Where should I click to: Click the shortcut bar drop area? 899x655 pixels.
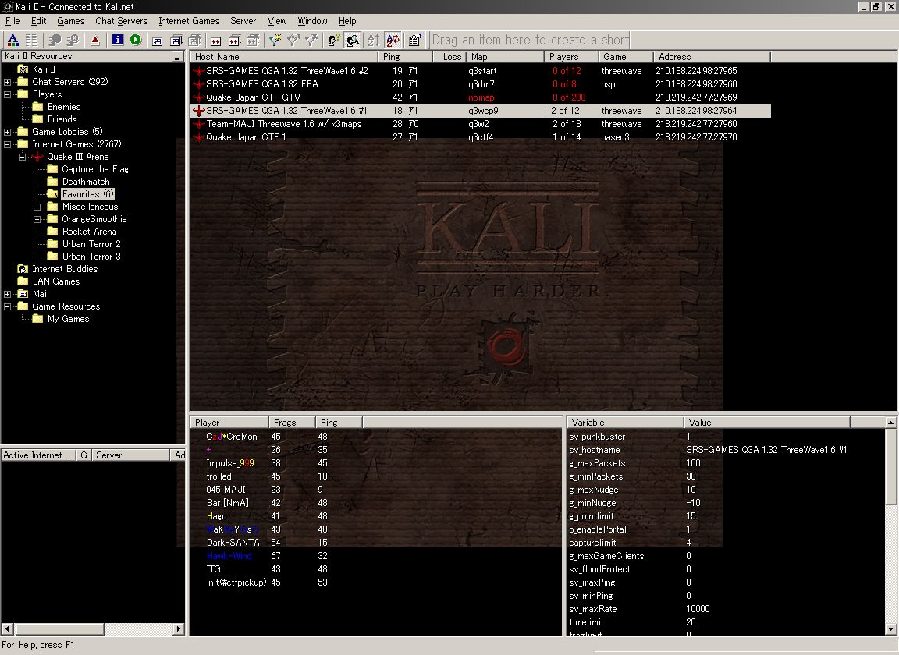click(x=530, y=40)
